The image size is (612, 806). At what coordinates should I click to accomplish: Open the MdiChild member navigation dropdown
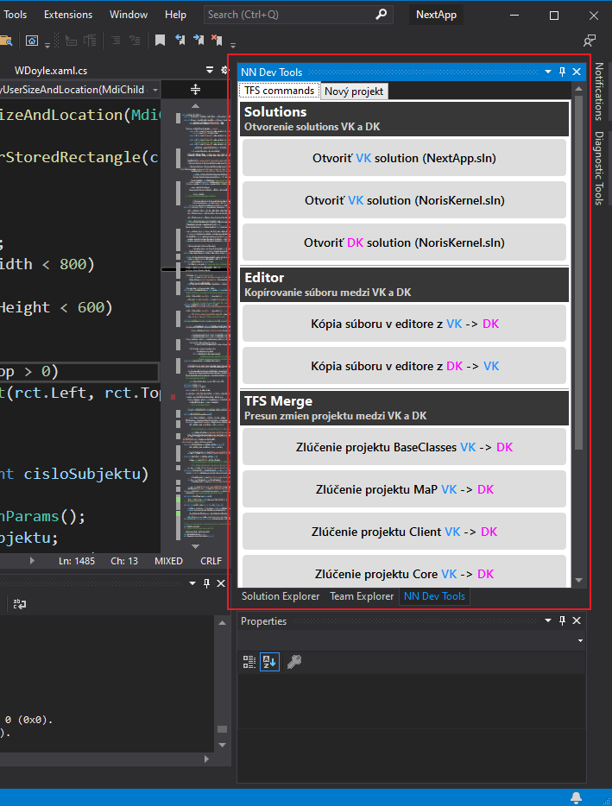coord(155,90)
